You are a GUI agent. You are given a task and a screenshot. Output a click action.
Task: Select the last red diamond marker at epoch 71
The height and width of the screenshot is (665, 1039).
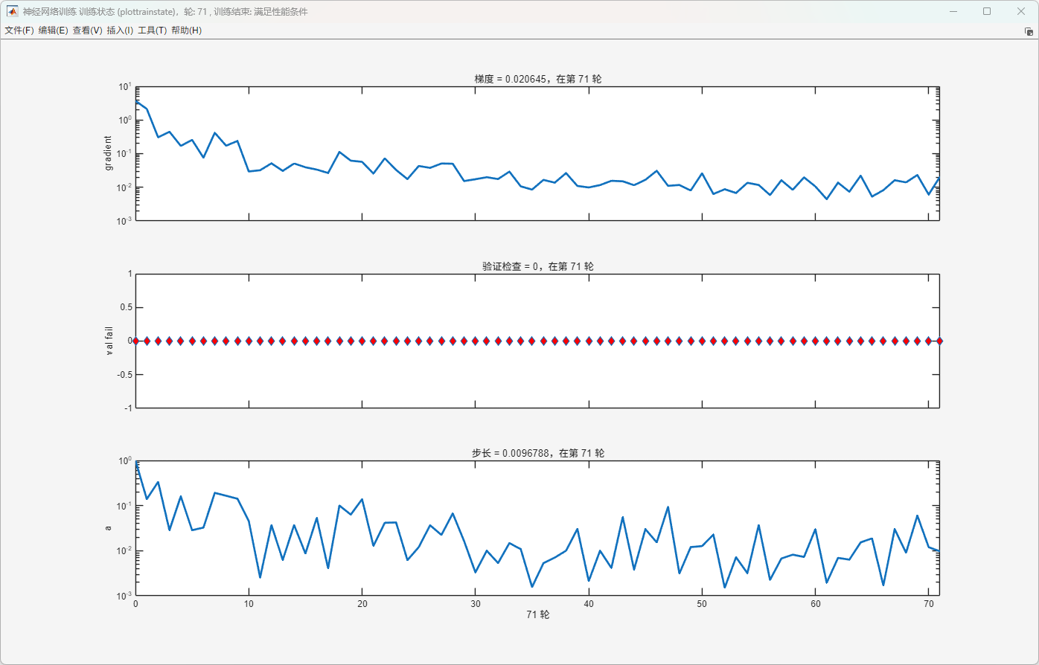pyautogui.click(x=939, y=341)
